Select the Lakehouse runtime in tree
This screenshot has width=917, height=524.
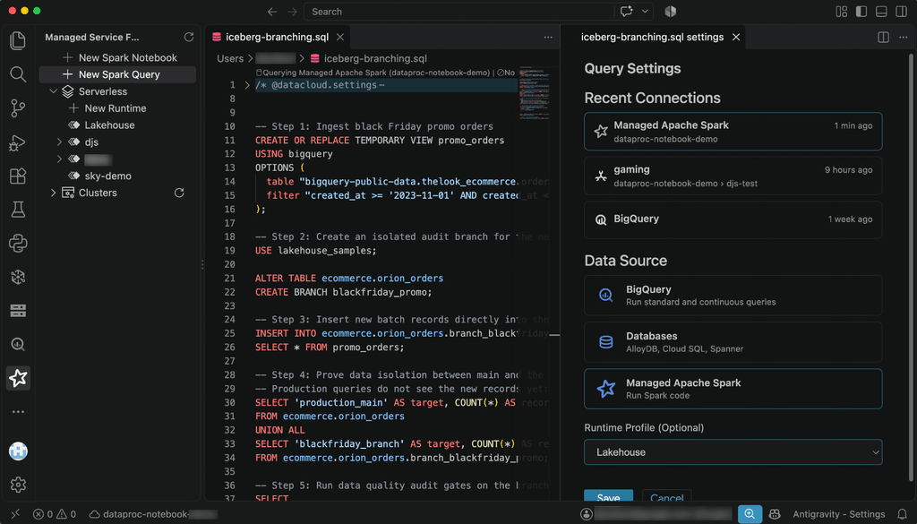click(109, 125)
